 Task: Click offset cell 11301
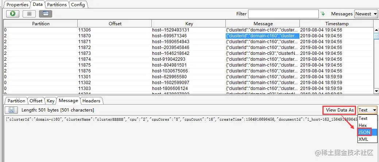point(115,77)
